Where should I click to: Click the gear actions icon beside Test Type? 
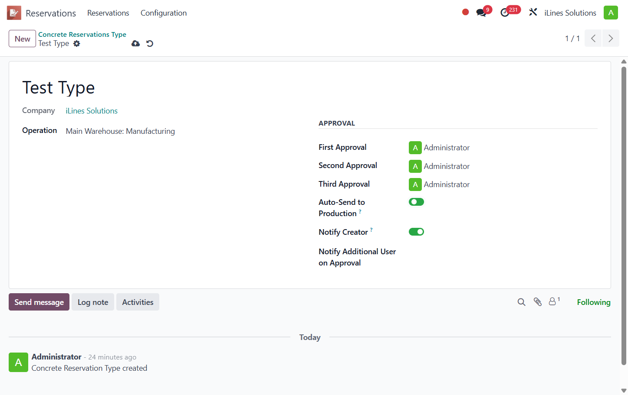point(77,43)
